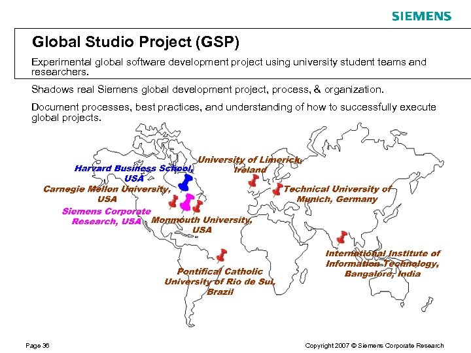Click the blue Harvard Business School pushpin
Viewport: 471px width, 353px height.
click(185, 183)
